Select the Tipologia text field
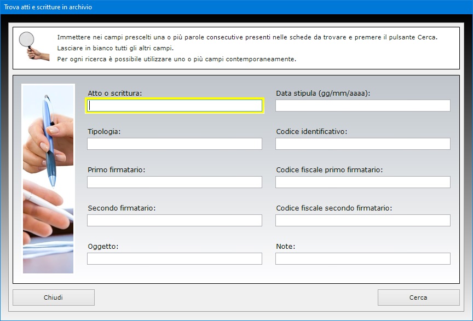 (x=175, y=144)
